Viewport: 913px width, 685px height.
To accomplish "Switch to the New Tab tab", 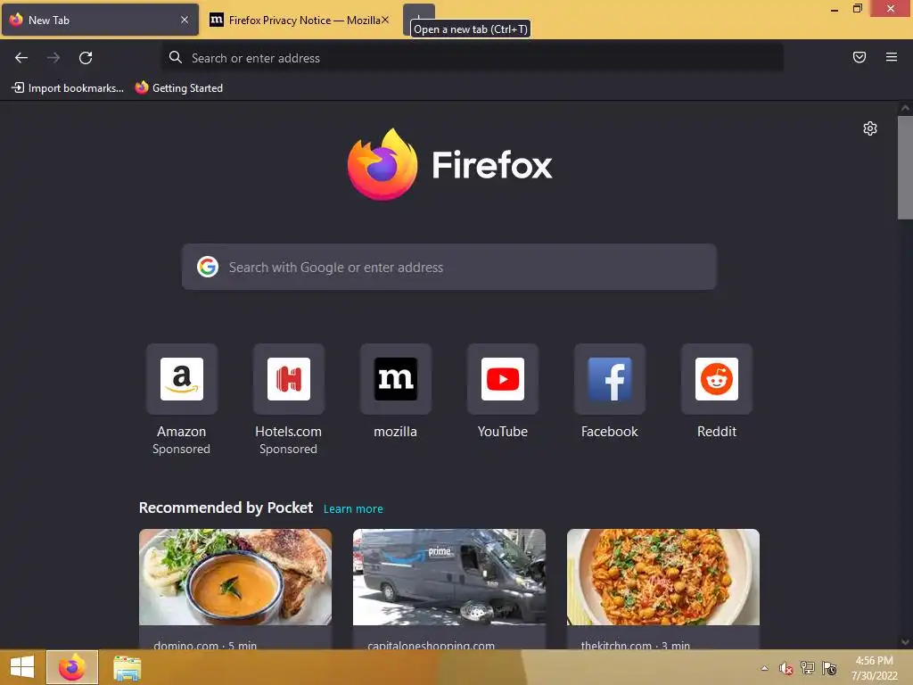I will click(x=100, y=20).
